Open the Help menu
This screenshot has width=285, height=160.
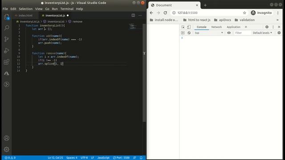click(79, 9)
